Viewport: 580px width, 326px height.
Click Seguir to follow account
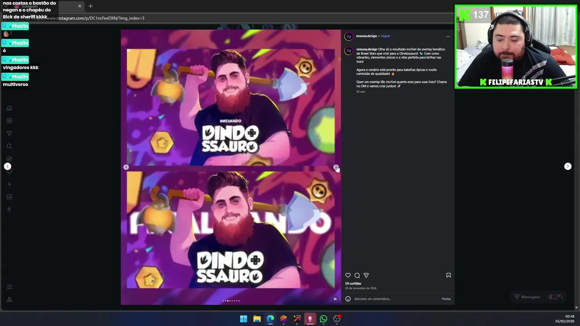[x=385, y=36]
